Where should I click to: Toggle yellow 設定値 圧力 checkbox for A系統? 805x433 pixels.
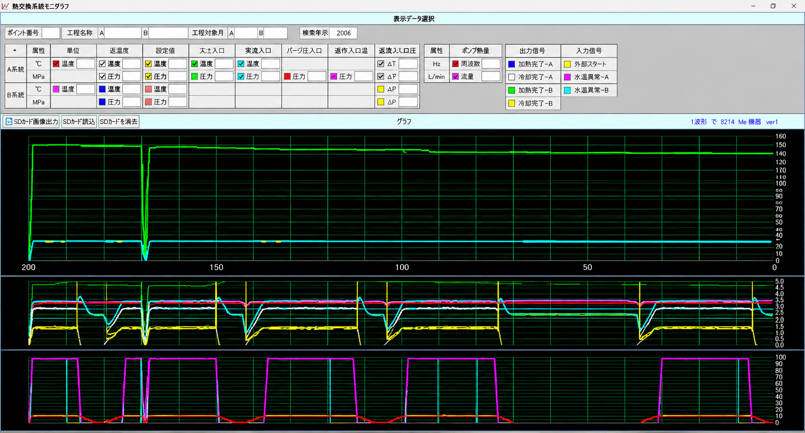tap(148, 76)
